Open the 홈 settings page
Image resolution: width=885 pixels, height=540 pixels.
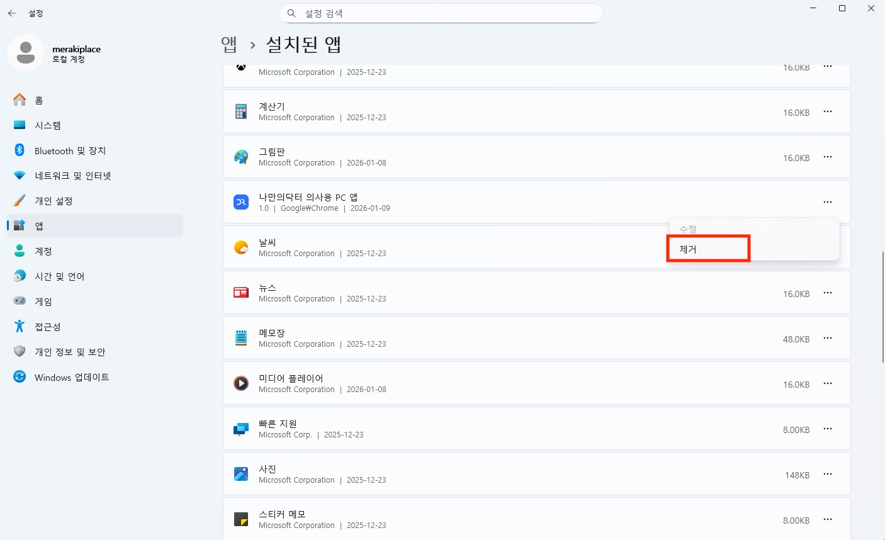95,100
